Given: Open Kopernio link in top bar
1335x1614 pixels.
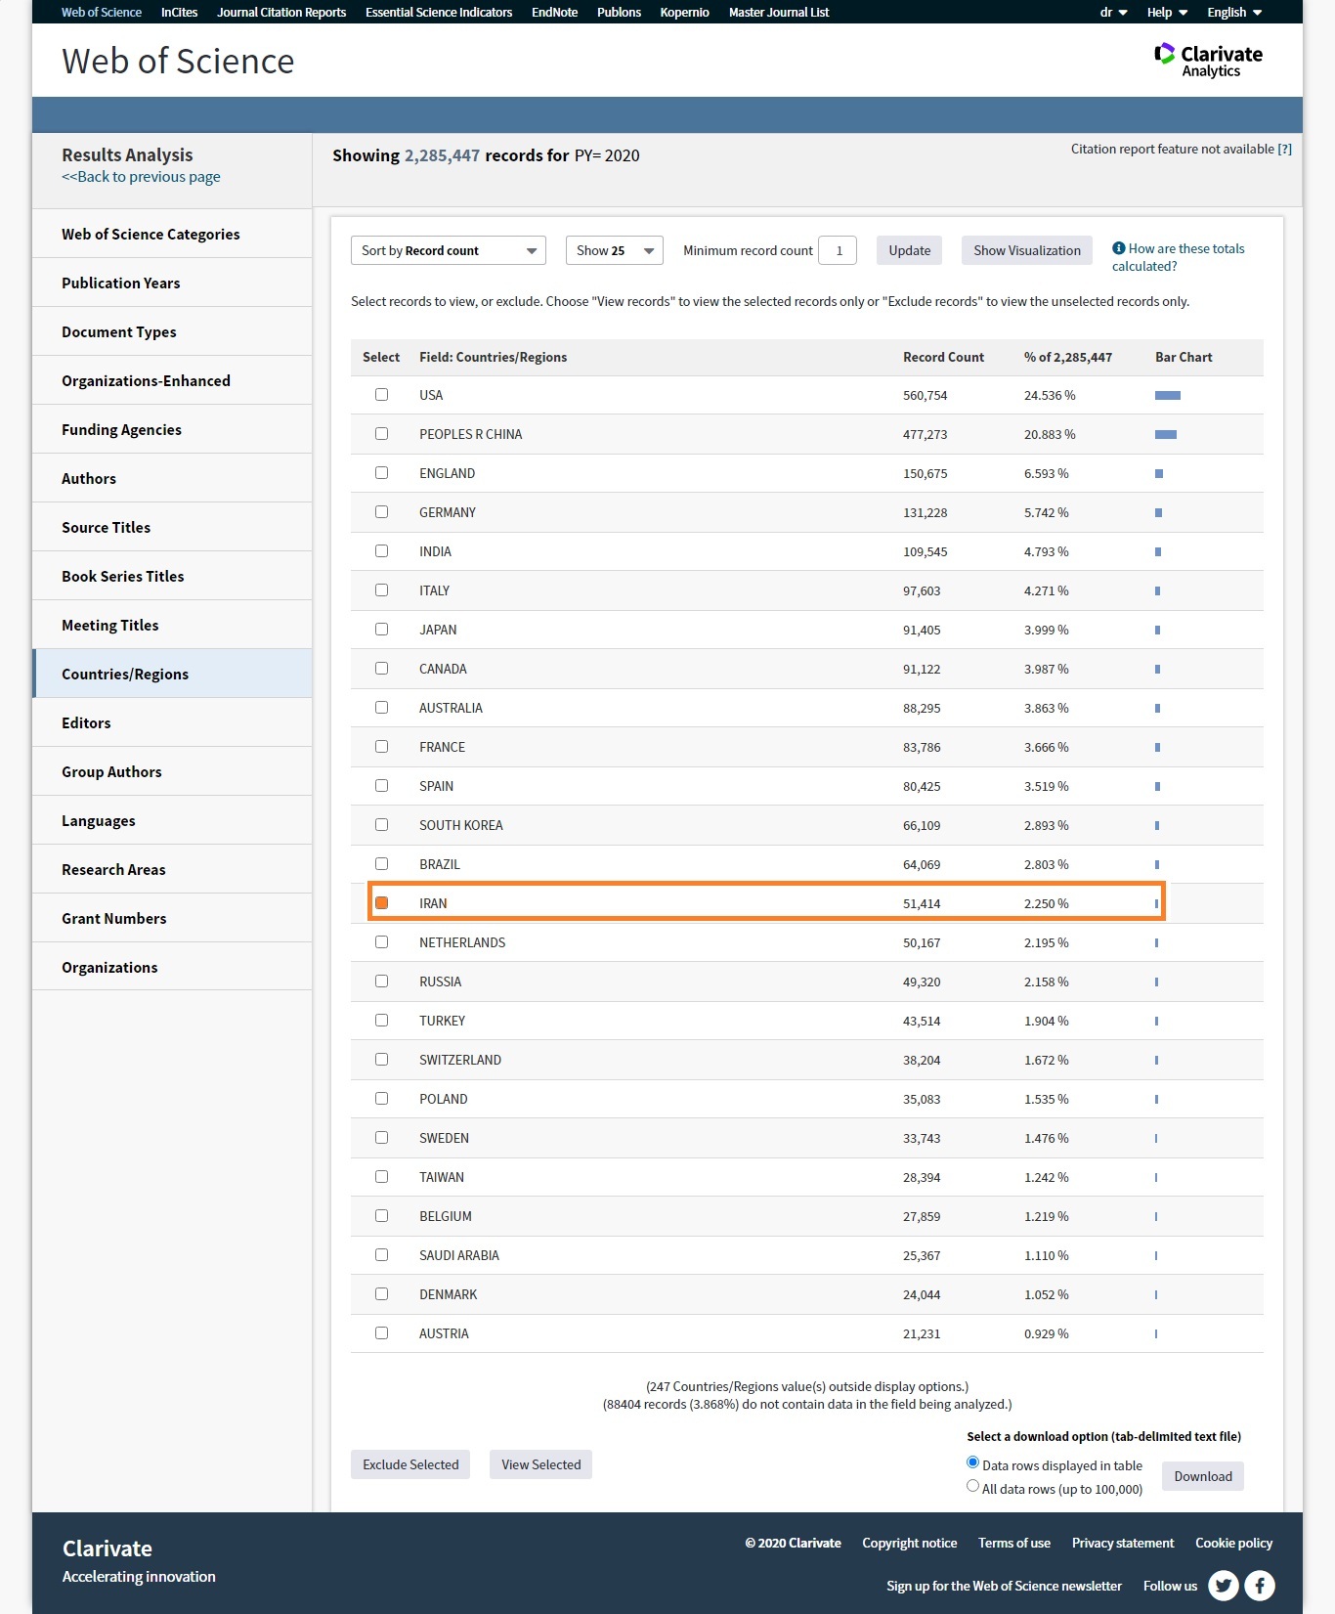Looking at the screenshot, I should coord(684,12).
